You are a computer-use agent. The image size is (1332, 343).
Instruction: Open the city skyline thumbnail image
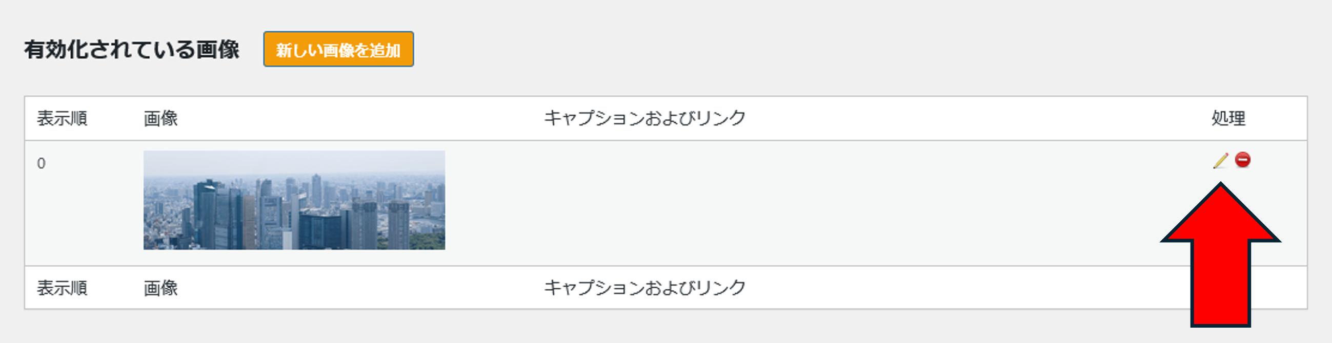coord(294,200)
